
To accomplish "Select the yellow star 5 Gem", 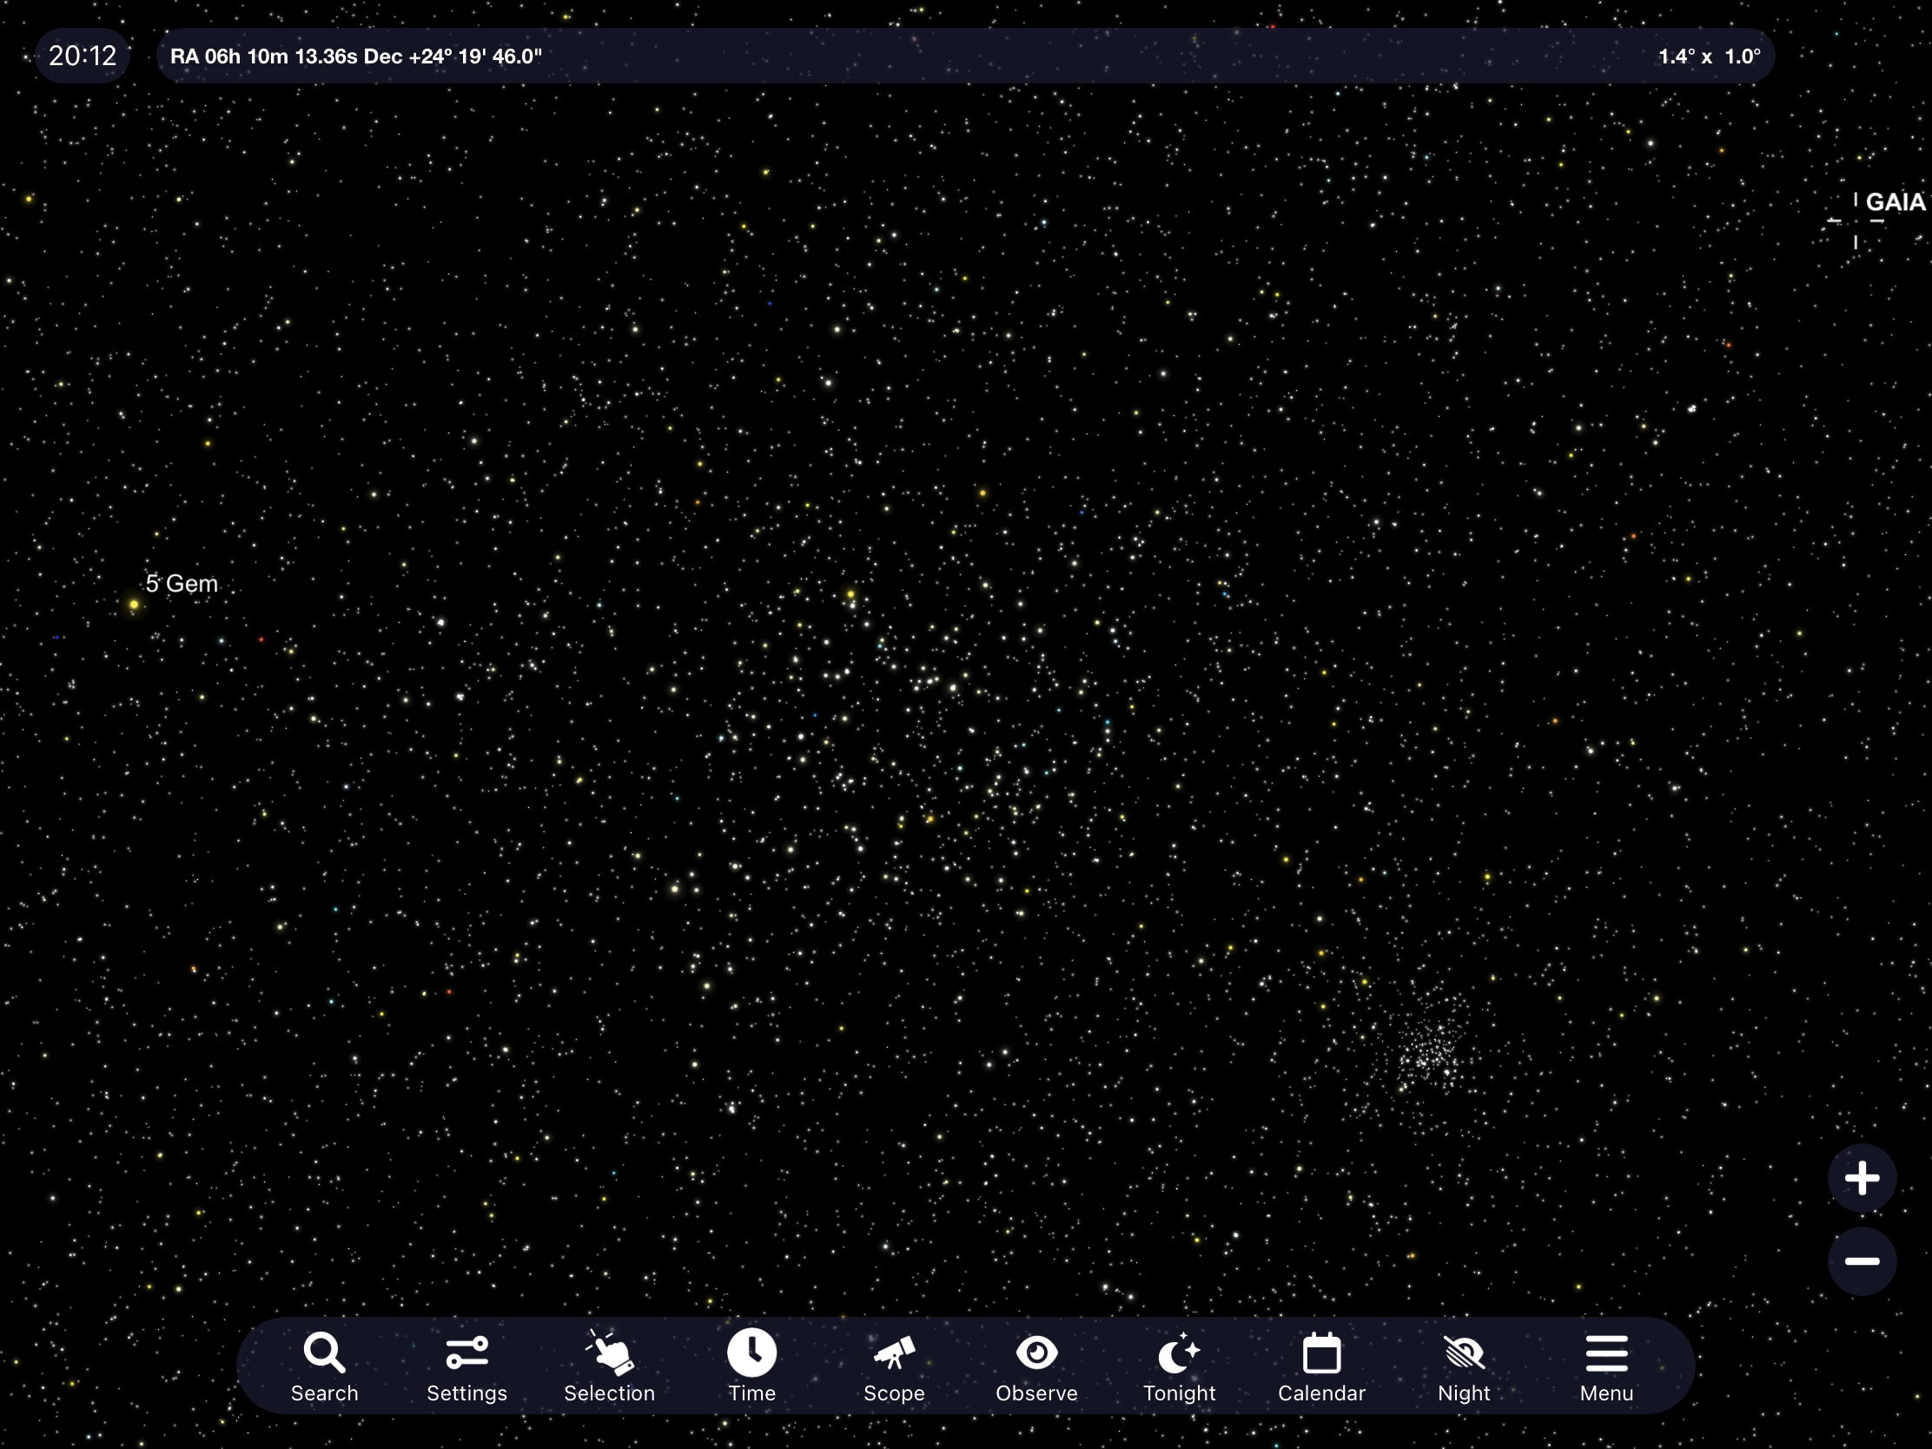I will click(x=134, y=604).
